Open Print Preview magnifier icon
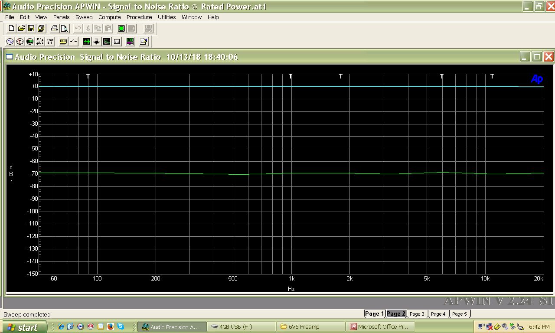Viewport: 555px width, 333px height. coord(64,28)
